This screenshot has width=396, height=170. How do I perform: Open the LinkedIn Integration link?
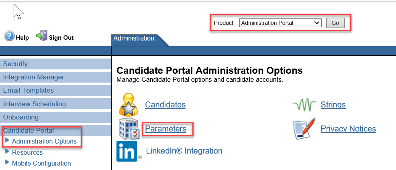point(184,151)
